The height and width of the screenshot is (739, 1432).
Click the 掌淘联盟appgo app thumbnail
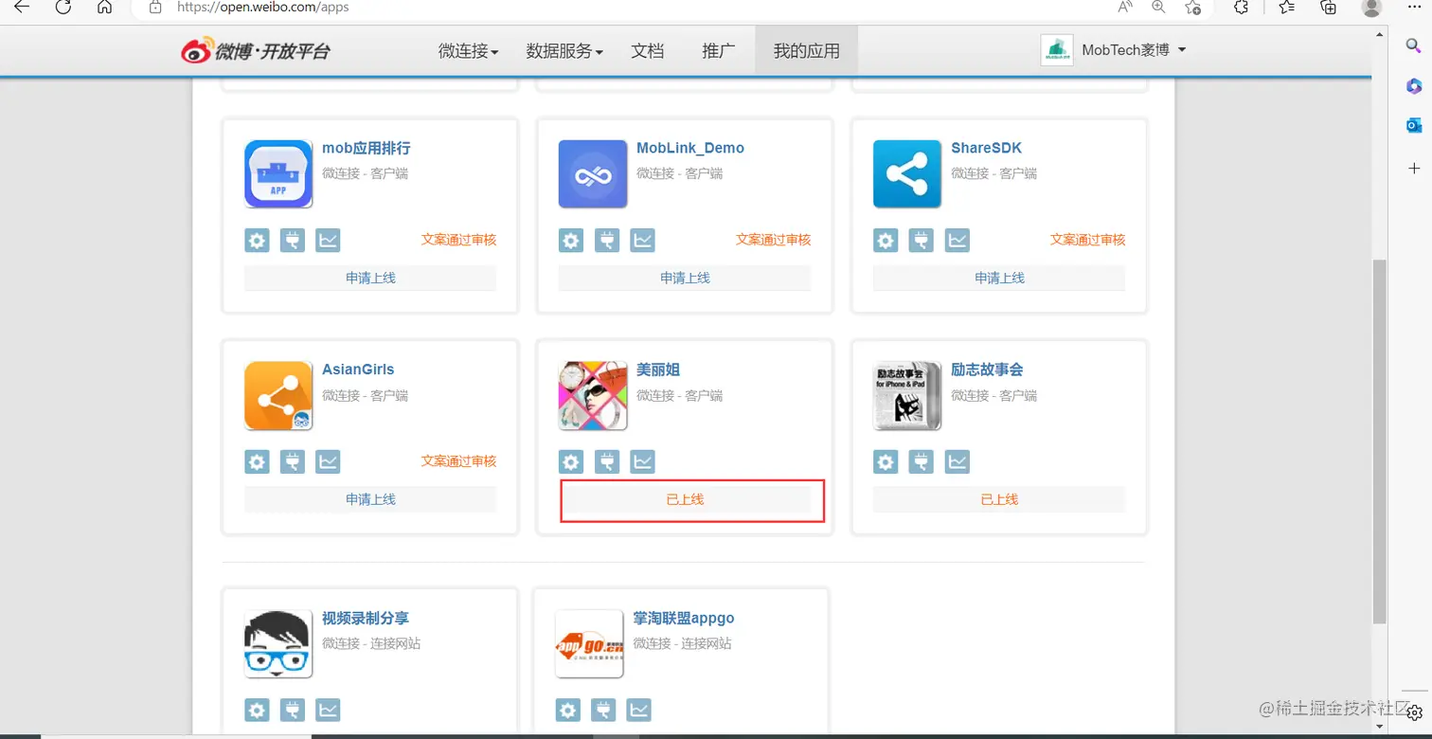(589, 643)
